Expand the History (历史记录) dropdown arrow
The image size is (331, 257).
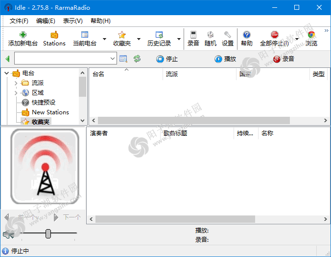(179, 39)
